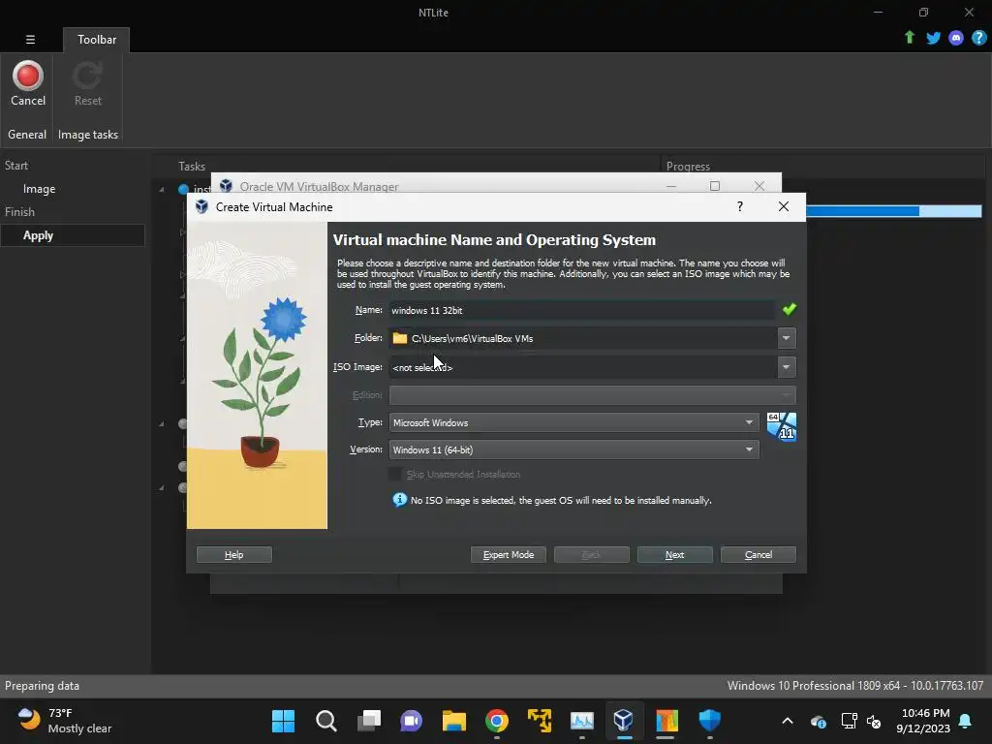
Task: Select Image in the NTLite sidebar
Action: [39, 189]
